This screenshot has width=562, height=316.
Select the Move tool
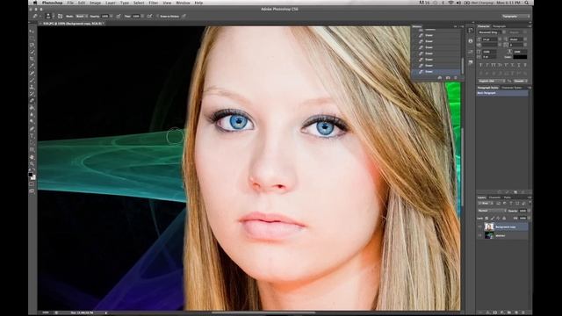pyautogui.click(x=32, y=32)
